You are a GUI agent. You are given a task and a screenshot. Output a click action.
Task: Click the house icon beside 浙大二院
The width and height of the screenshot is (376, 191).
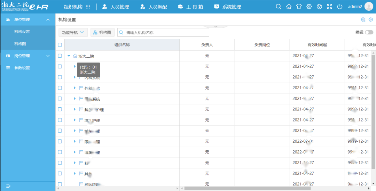pos(75,56)
